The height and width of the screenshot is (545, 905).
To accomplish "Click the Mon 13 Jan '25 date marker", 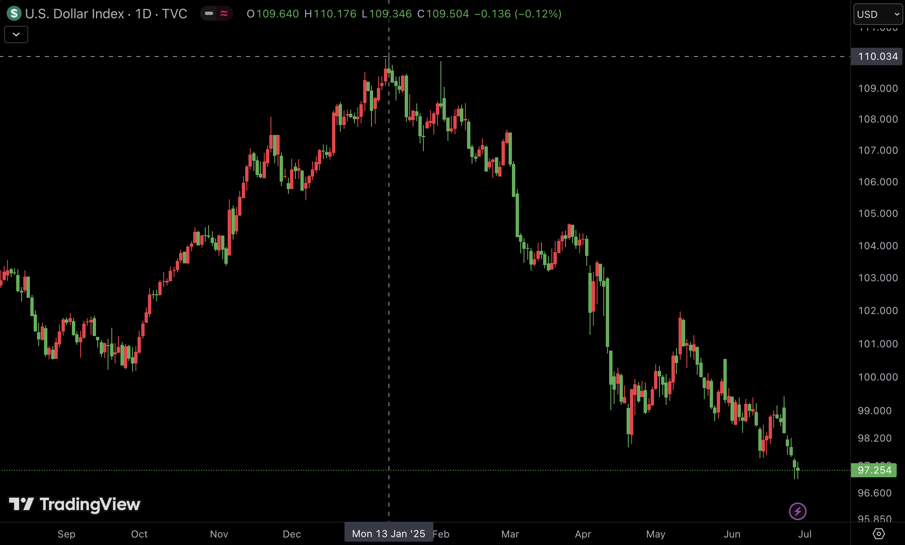I will pos(389,533).
